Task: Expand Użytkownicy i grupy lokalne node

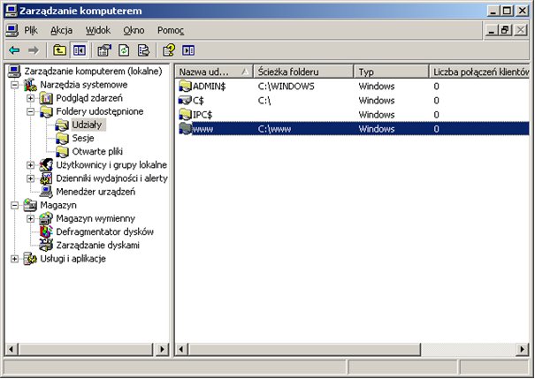Action: 30,165
